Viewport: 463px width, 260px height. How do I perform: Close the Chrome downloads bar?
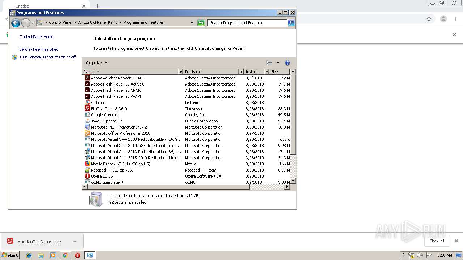pos(456,241)
